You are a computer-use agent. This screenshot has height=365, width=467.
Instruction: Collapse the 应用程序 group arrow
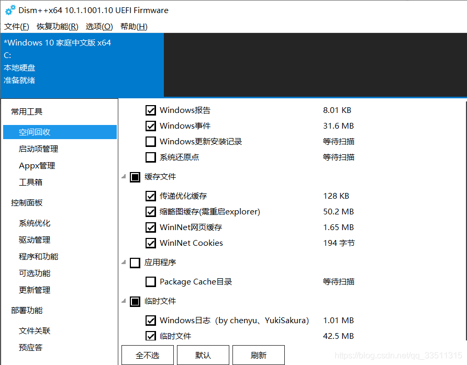(124, 262)
